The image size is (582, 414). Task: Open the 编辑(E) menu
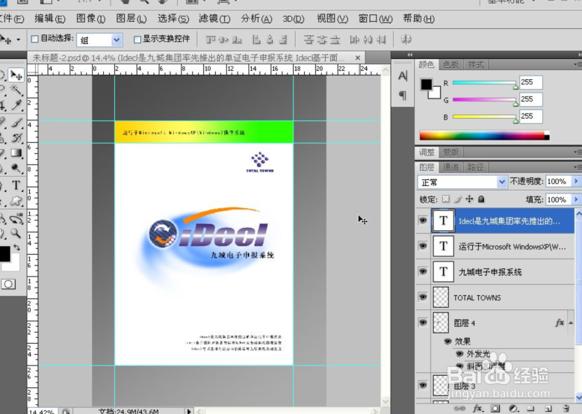(x=50, y=19)
